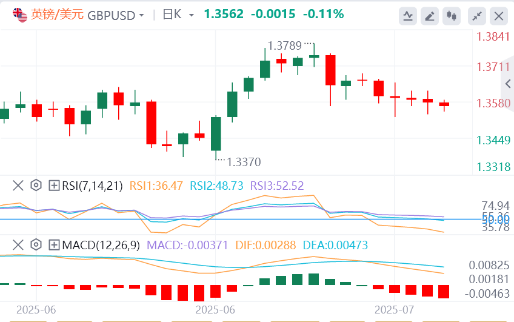Click the last red candlestick on the right

(x=444, y=104)
